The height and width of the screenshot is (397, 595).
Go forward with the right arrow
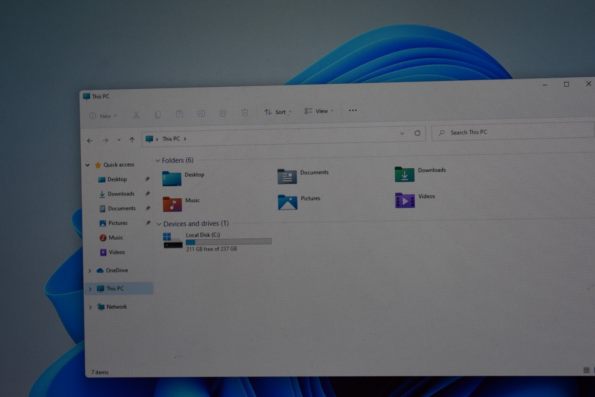(x=106, y=140)
